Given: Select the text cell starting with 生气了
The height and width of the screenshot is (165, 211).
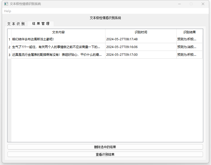Looking at the screenshot, I should (58, 47).
